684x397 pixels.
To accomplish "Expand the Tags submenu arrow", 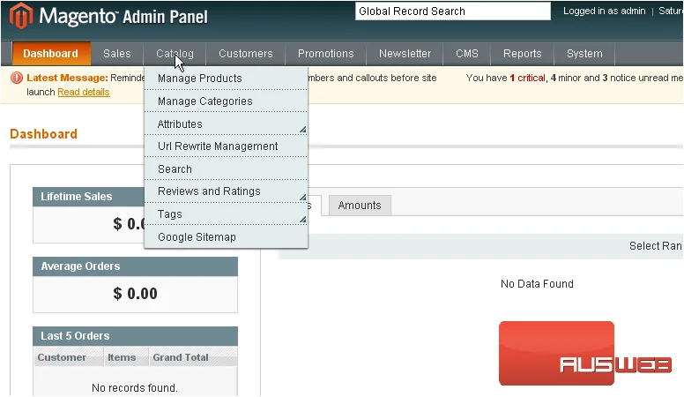I will tap(302, 220).
